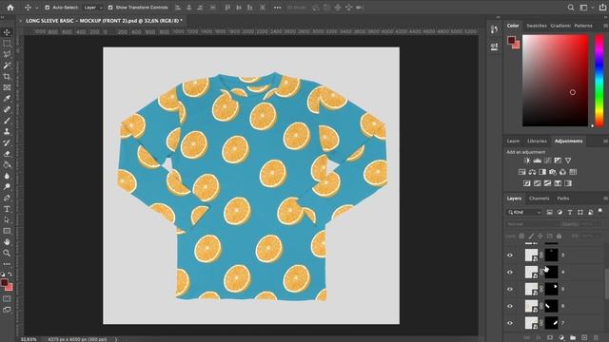This screenshot has height=342, width=609.
Task: Hide layer 6 with eye icon
Action: click(510, 306)
